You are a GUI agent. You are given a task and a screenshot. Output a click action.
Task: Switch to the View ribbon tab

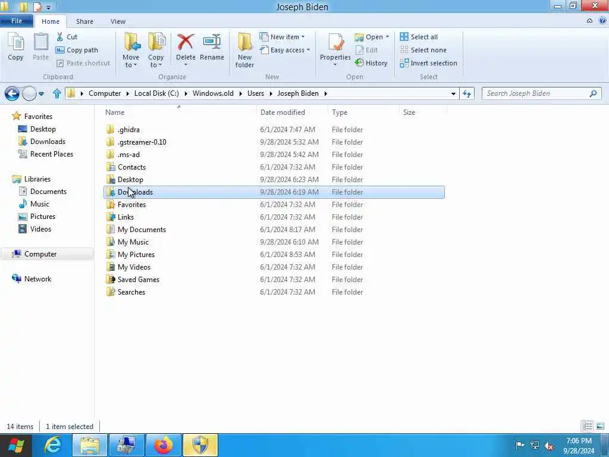118,21
